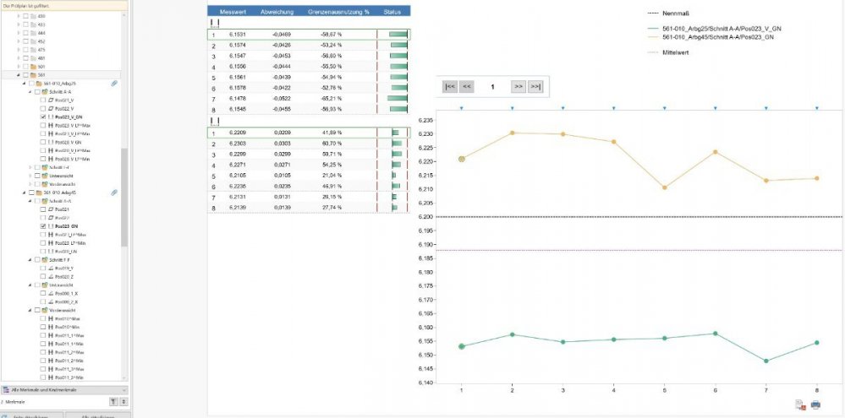845x418 pixels.
Task: Enable the Pos022_V checkbox
Action: (43, 109)
